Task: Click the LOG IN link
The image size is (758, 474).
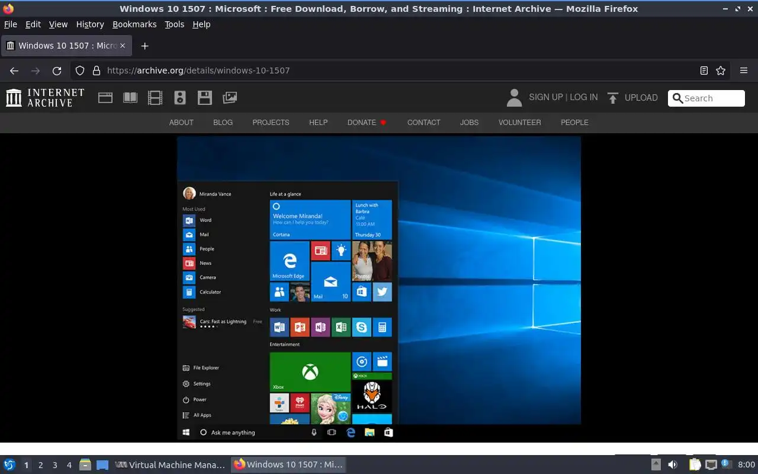Action: pos(584,97)
